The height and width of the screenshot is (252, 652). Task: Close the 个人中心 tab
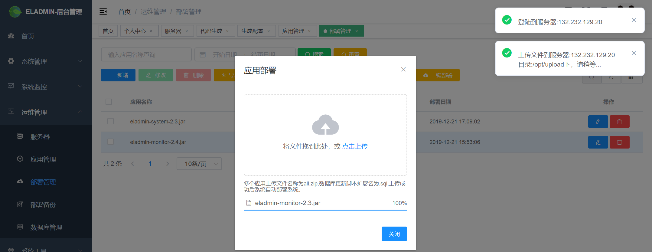tap(151, 31)
